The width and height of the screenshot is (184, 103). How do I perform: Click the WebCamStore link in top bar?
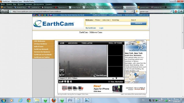click(130, 15)
